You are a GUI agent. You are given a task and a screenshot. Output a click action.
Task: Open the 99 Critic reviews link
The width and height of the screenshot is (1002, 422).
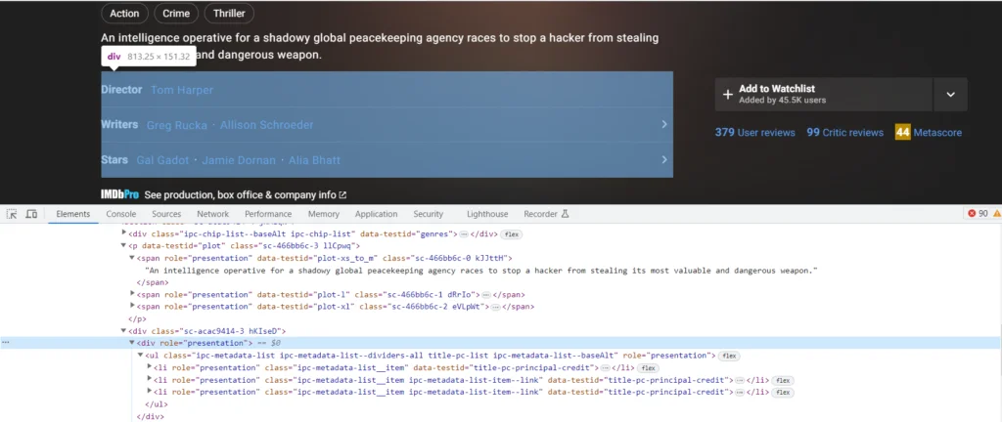tap(844, 133)
